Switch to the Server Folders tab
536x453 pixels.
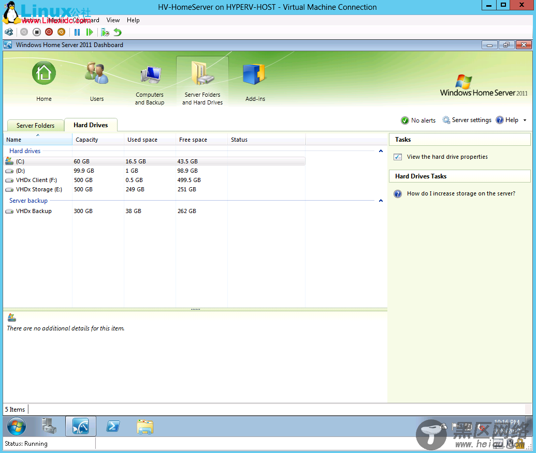[x=36, y=125]
